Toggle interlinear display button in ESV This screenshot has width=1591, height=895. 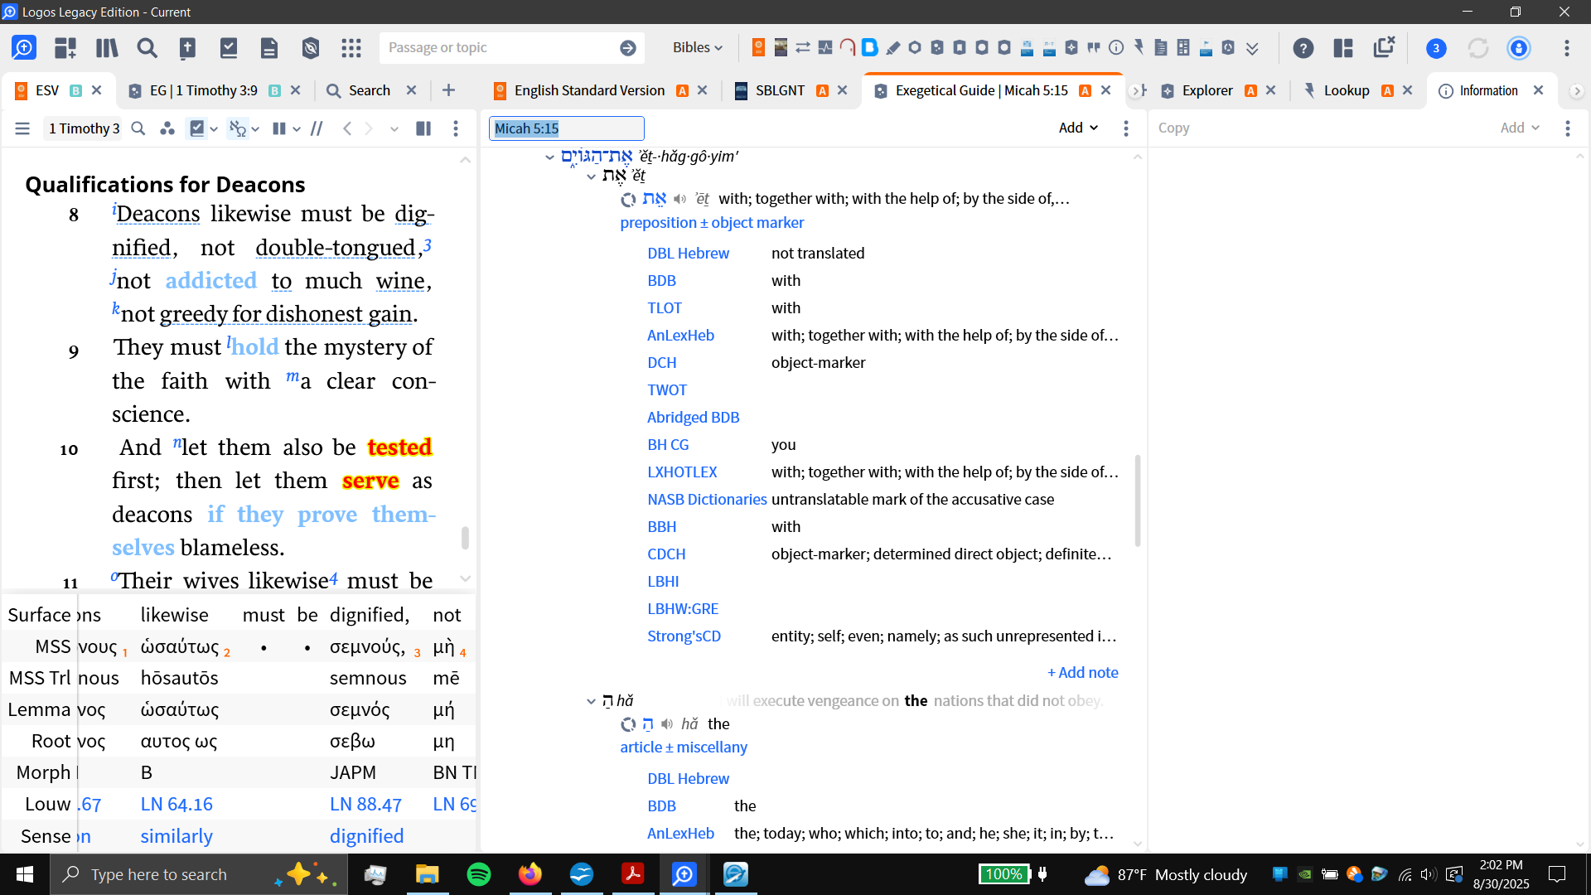point(237,128)
